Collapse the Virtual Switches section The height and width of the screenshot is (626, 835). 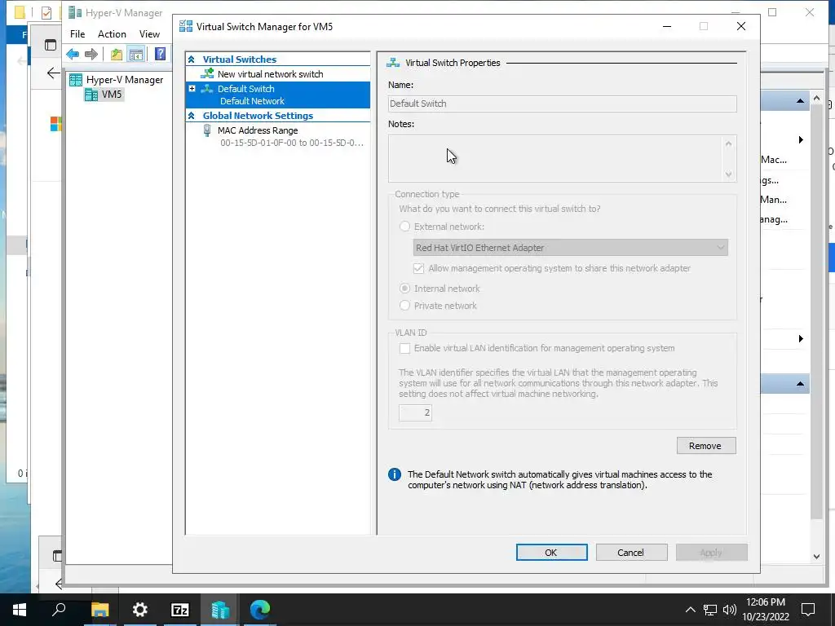coord(191,60)
